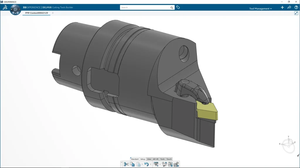300x168 pixels.
Task: Toggle the fullscreen collapse arrows button
Action: coord(296,13)
